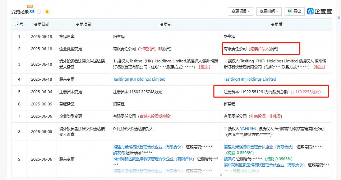The image size is (341, 180).
Task: Open the 变更项目 dropdown filter
Action: 240,11
